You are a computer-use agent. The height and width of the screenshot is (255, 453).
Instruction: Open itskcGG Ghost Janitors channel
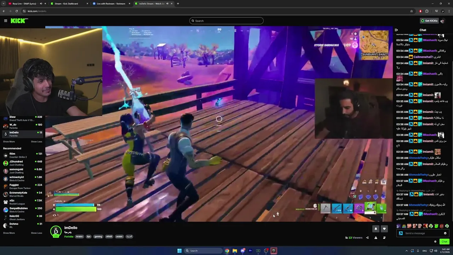pyautogui.click(x=23, y=217)
